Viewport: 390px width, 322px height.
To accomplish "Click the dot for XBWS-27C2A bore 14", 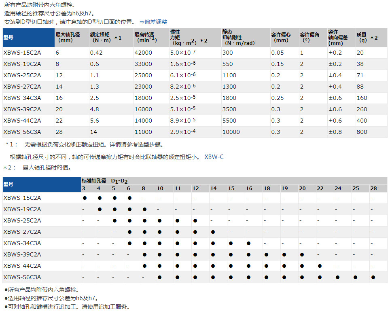I will coord(213,232).
